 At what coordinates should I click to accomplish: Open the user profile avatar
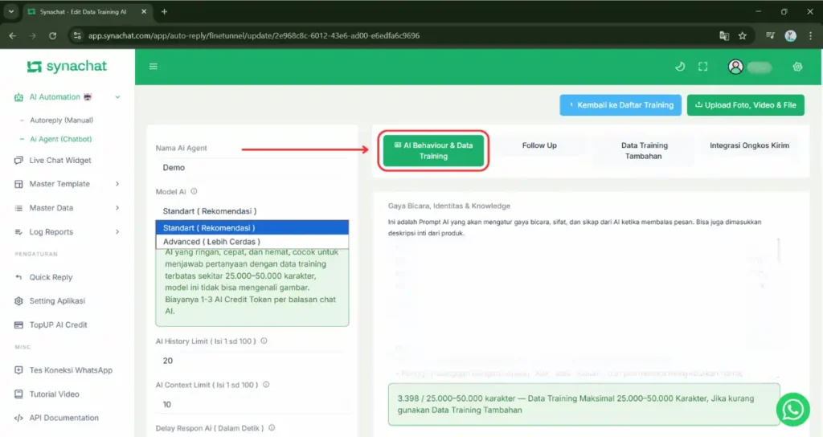[735, 67]
